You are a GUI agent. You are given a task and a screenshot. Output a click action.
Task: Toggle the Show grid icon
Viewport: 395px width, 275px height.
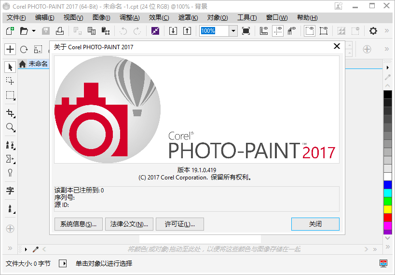pyautogui.click(x=291, y=31)
